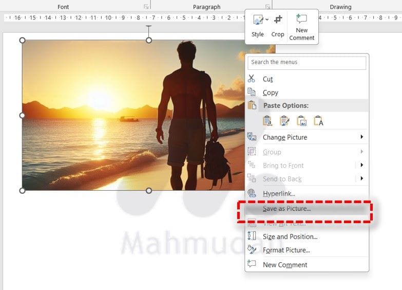The image size is (402, 290).
Task: Open the Hyperlink menu entry
Action: tap(279, 193)
